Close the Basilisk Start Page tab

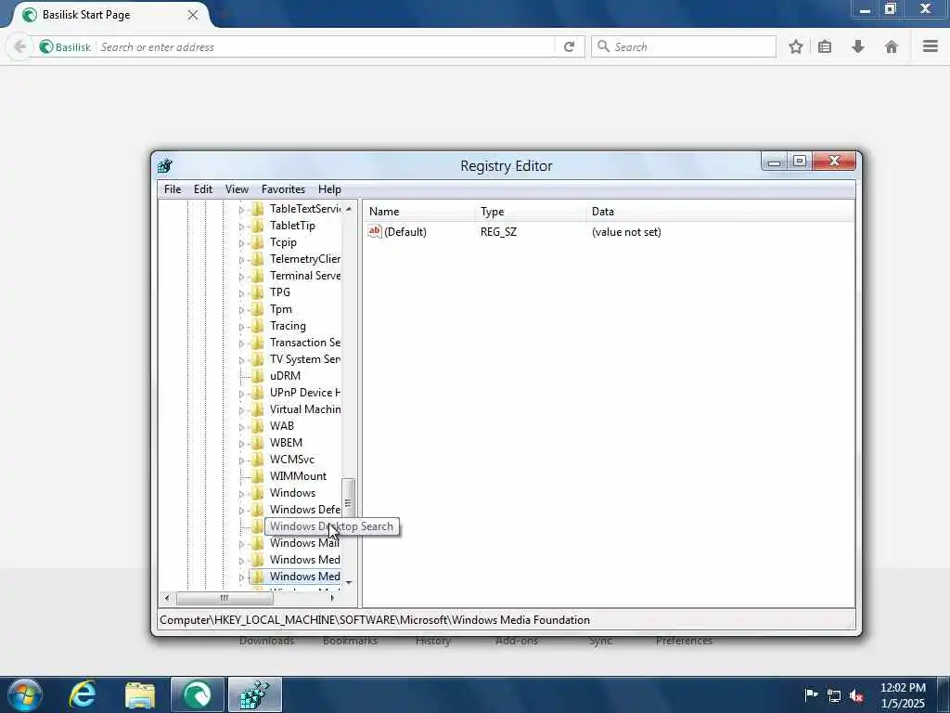tap(193, 15)
